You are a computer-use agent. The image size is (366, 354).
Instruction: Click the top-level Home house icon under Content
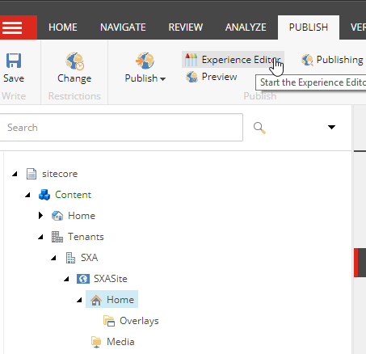[x=57, y=216]
